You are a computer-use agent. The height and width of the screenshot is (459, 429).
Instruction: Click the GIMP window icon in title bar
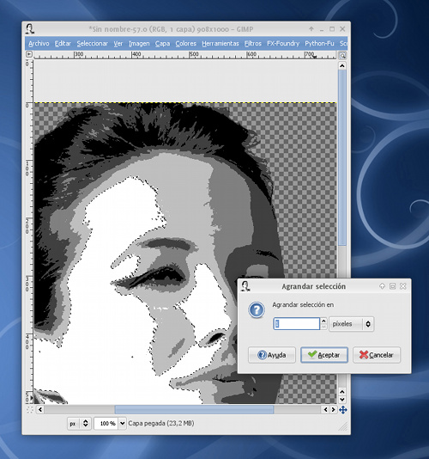coord(30,29)
